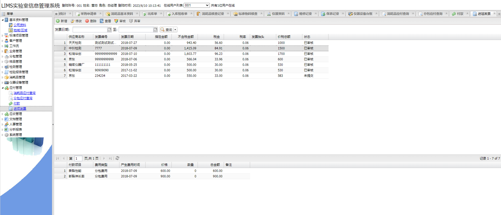
Task: Collapse the 基本资料管理 tree node
Action: point(3,20)
